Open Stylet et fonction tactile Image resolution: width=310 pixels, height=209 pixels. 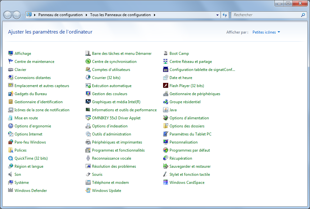click(190, 174)
